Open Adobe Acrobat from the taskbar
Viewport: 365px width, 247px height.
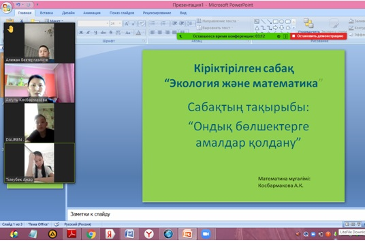pos(72,234)
